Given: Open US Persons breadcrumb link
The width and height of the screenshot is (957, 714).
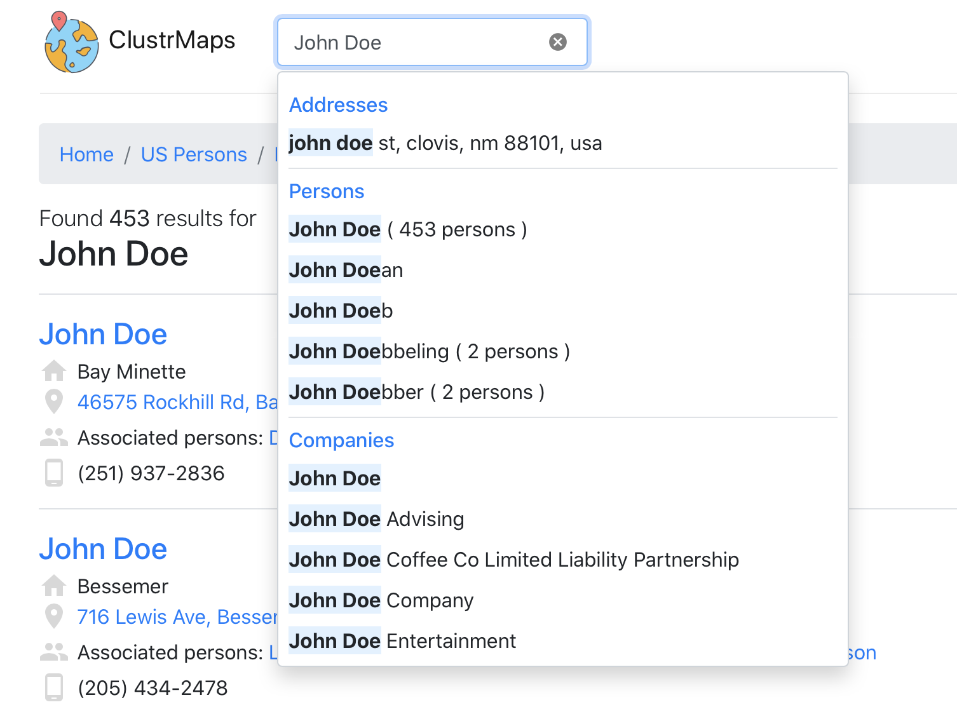Looking at the screenshot, I should coord(194,154).
